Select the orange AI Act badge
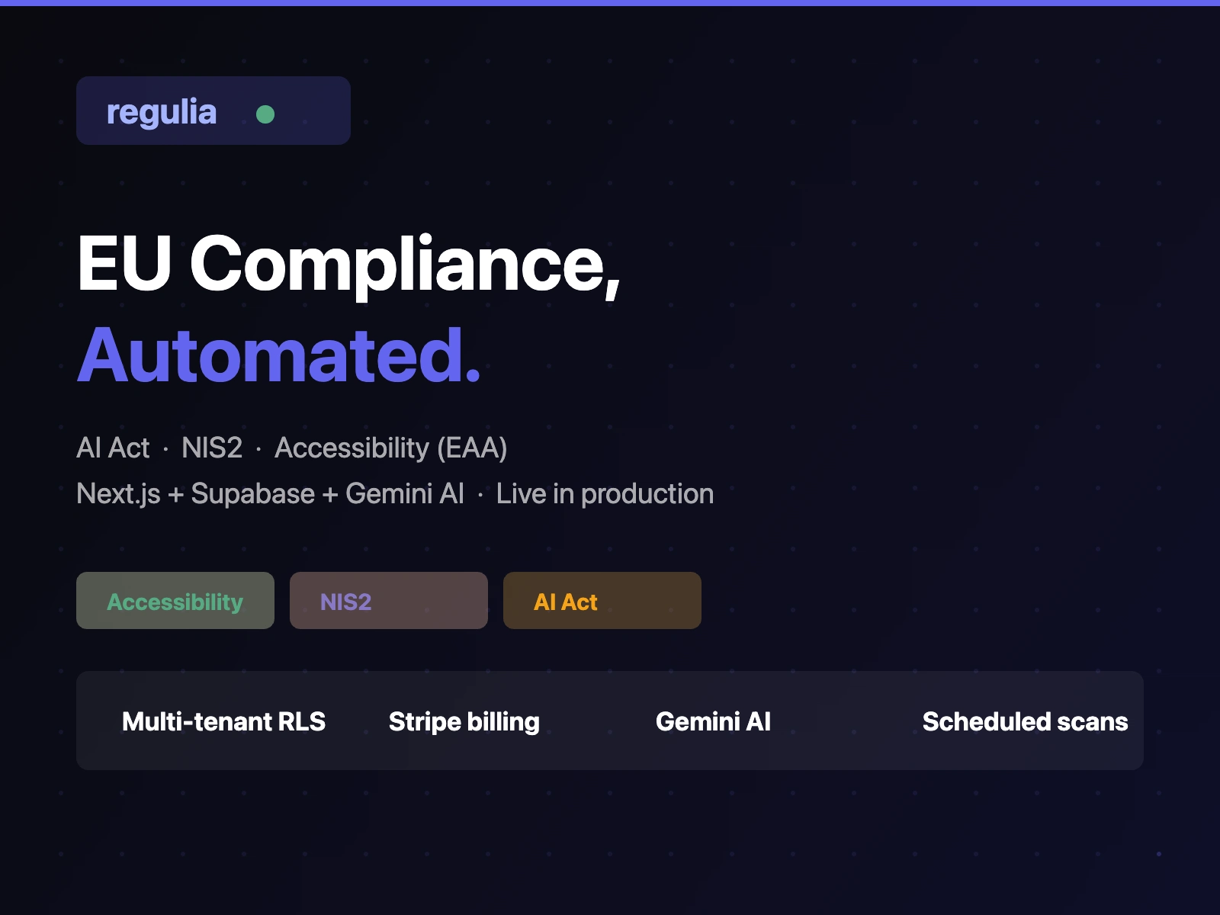Screen dimensions: 1220x915 point(602,601)
